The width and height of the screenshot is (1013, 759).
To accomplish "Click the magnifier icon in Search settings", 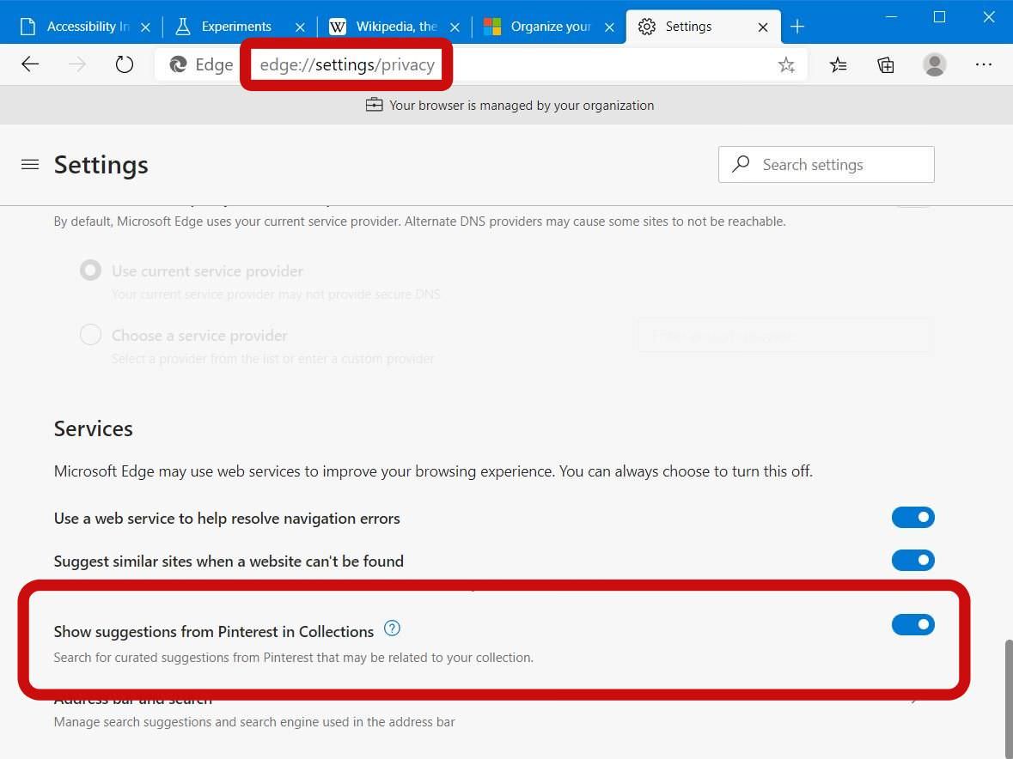I will pos(741,164).
